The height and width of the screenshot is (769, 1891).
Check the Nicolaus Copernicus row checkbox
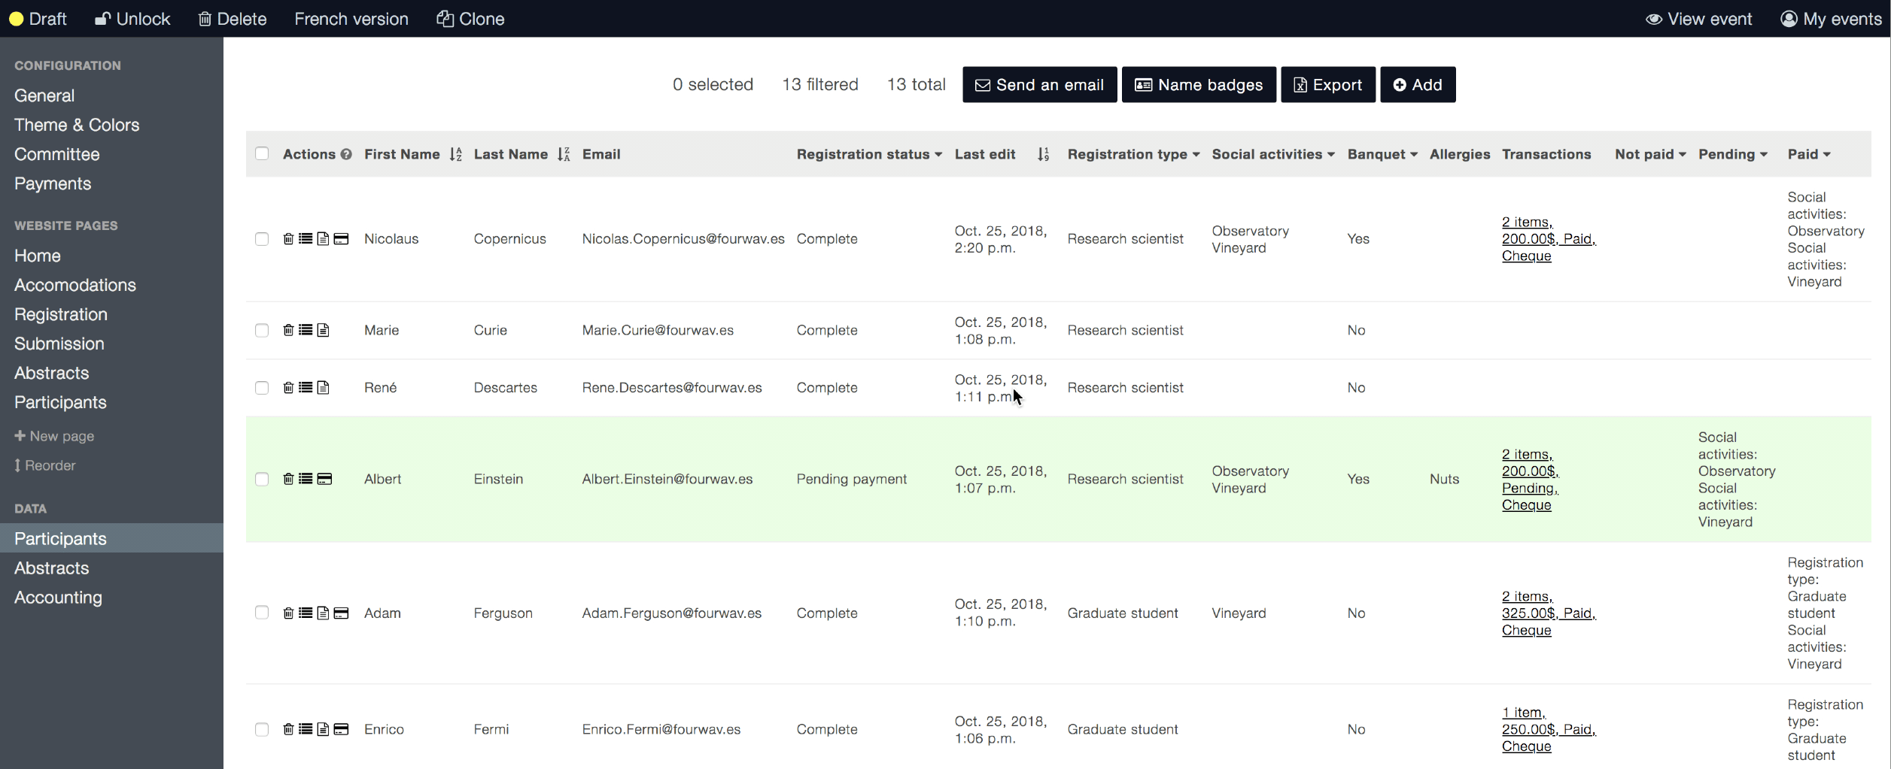[262, 239]
